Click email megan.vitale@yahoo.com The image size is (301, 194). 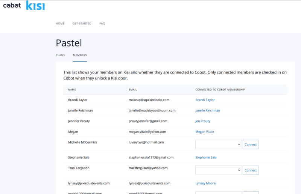coord(147,132)
